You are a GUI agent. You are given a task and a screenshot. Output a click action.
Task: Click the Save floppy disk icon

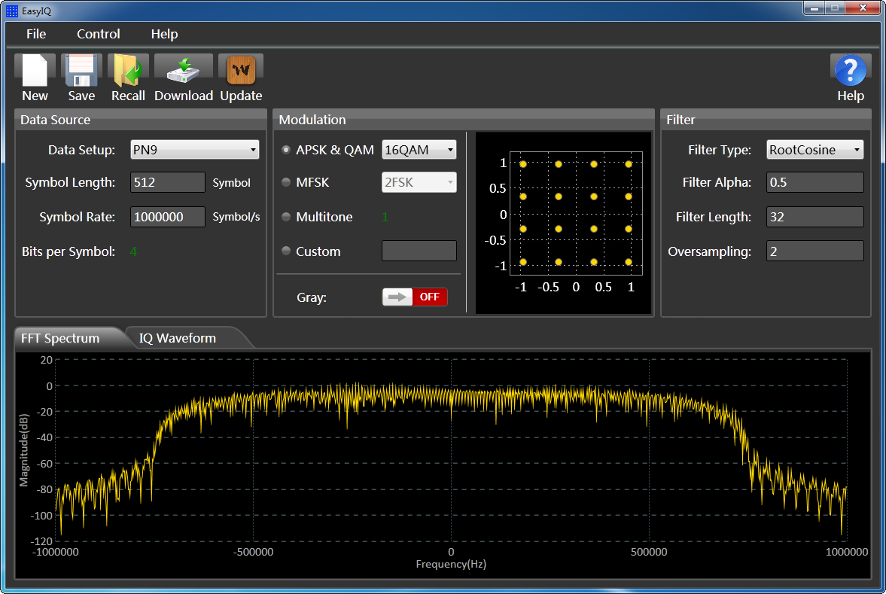tap(81, 71)
